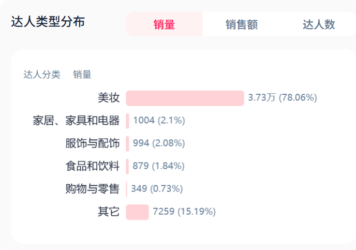Click the 食品和饮料 bar
The image size is (356, 250).
[x=128, y=166]
